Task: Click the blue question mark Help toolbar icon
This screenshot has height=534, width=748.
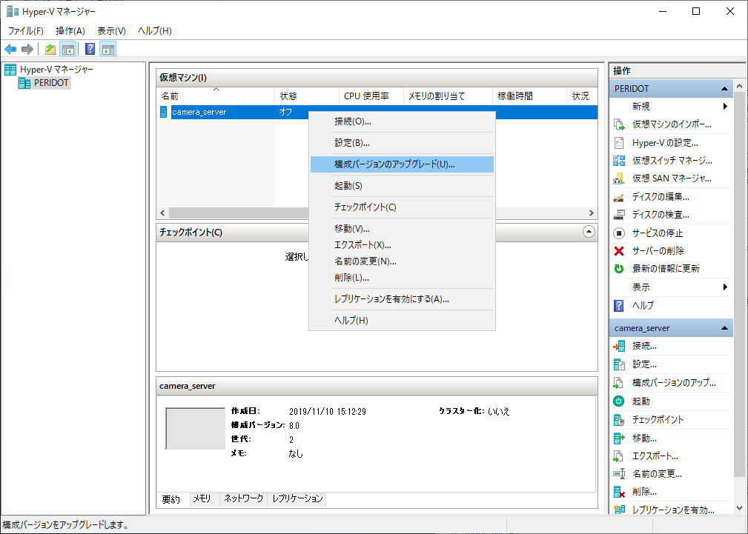Action: 90,49
